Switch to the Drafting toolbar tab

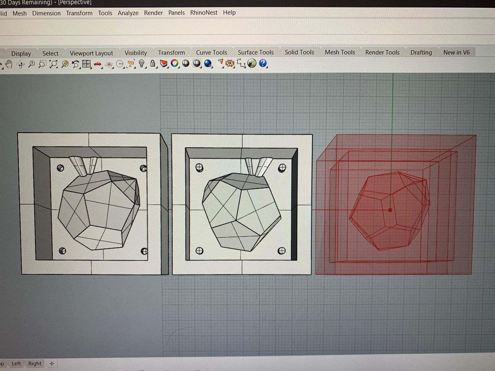[x=421, y=53]
